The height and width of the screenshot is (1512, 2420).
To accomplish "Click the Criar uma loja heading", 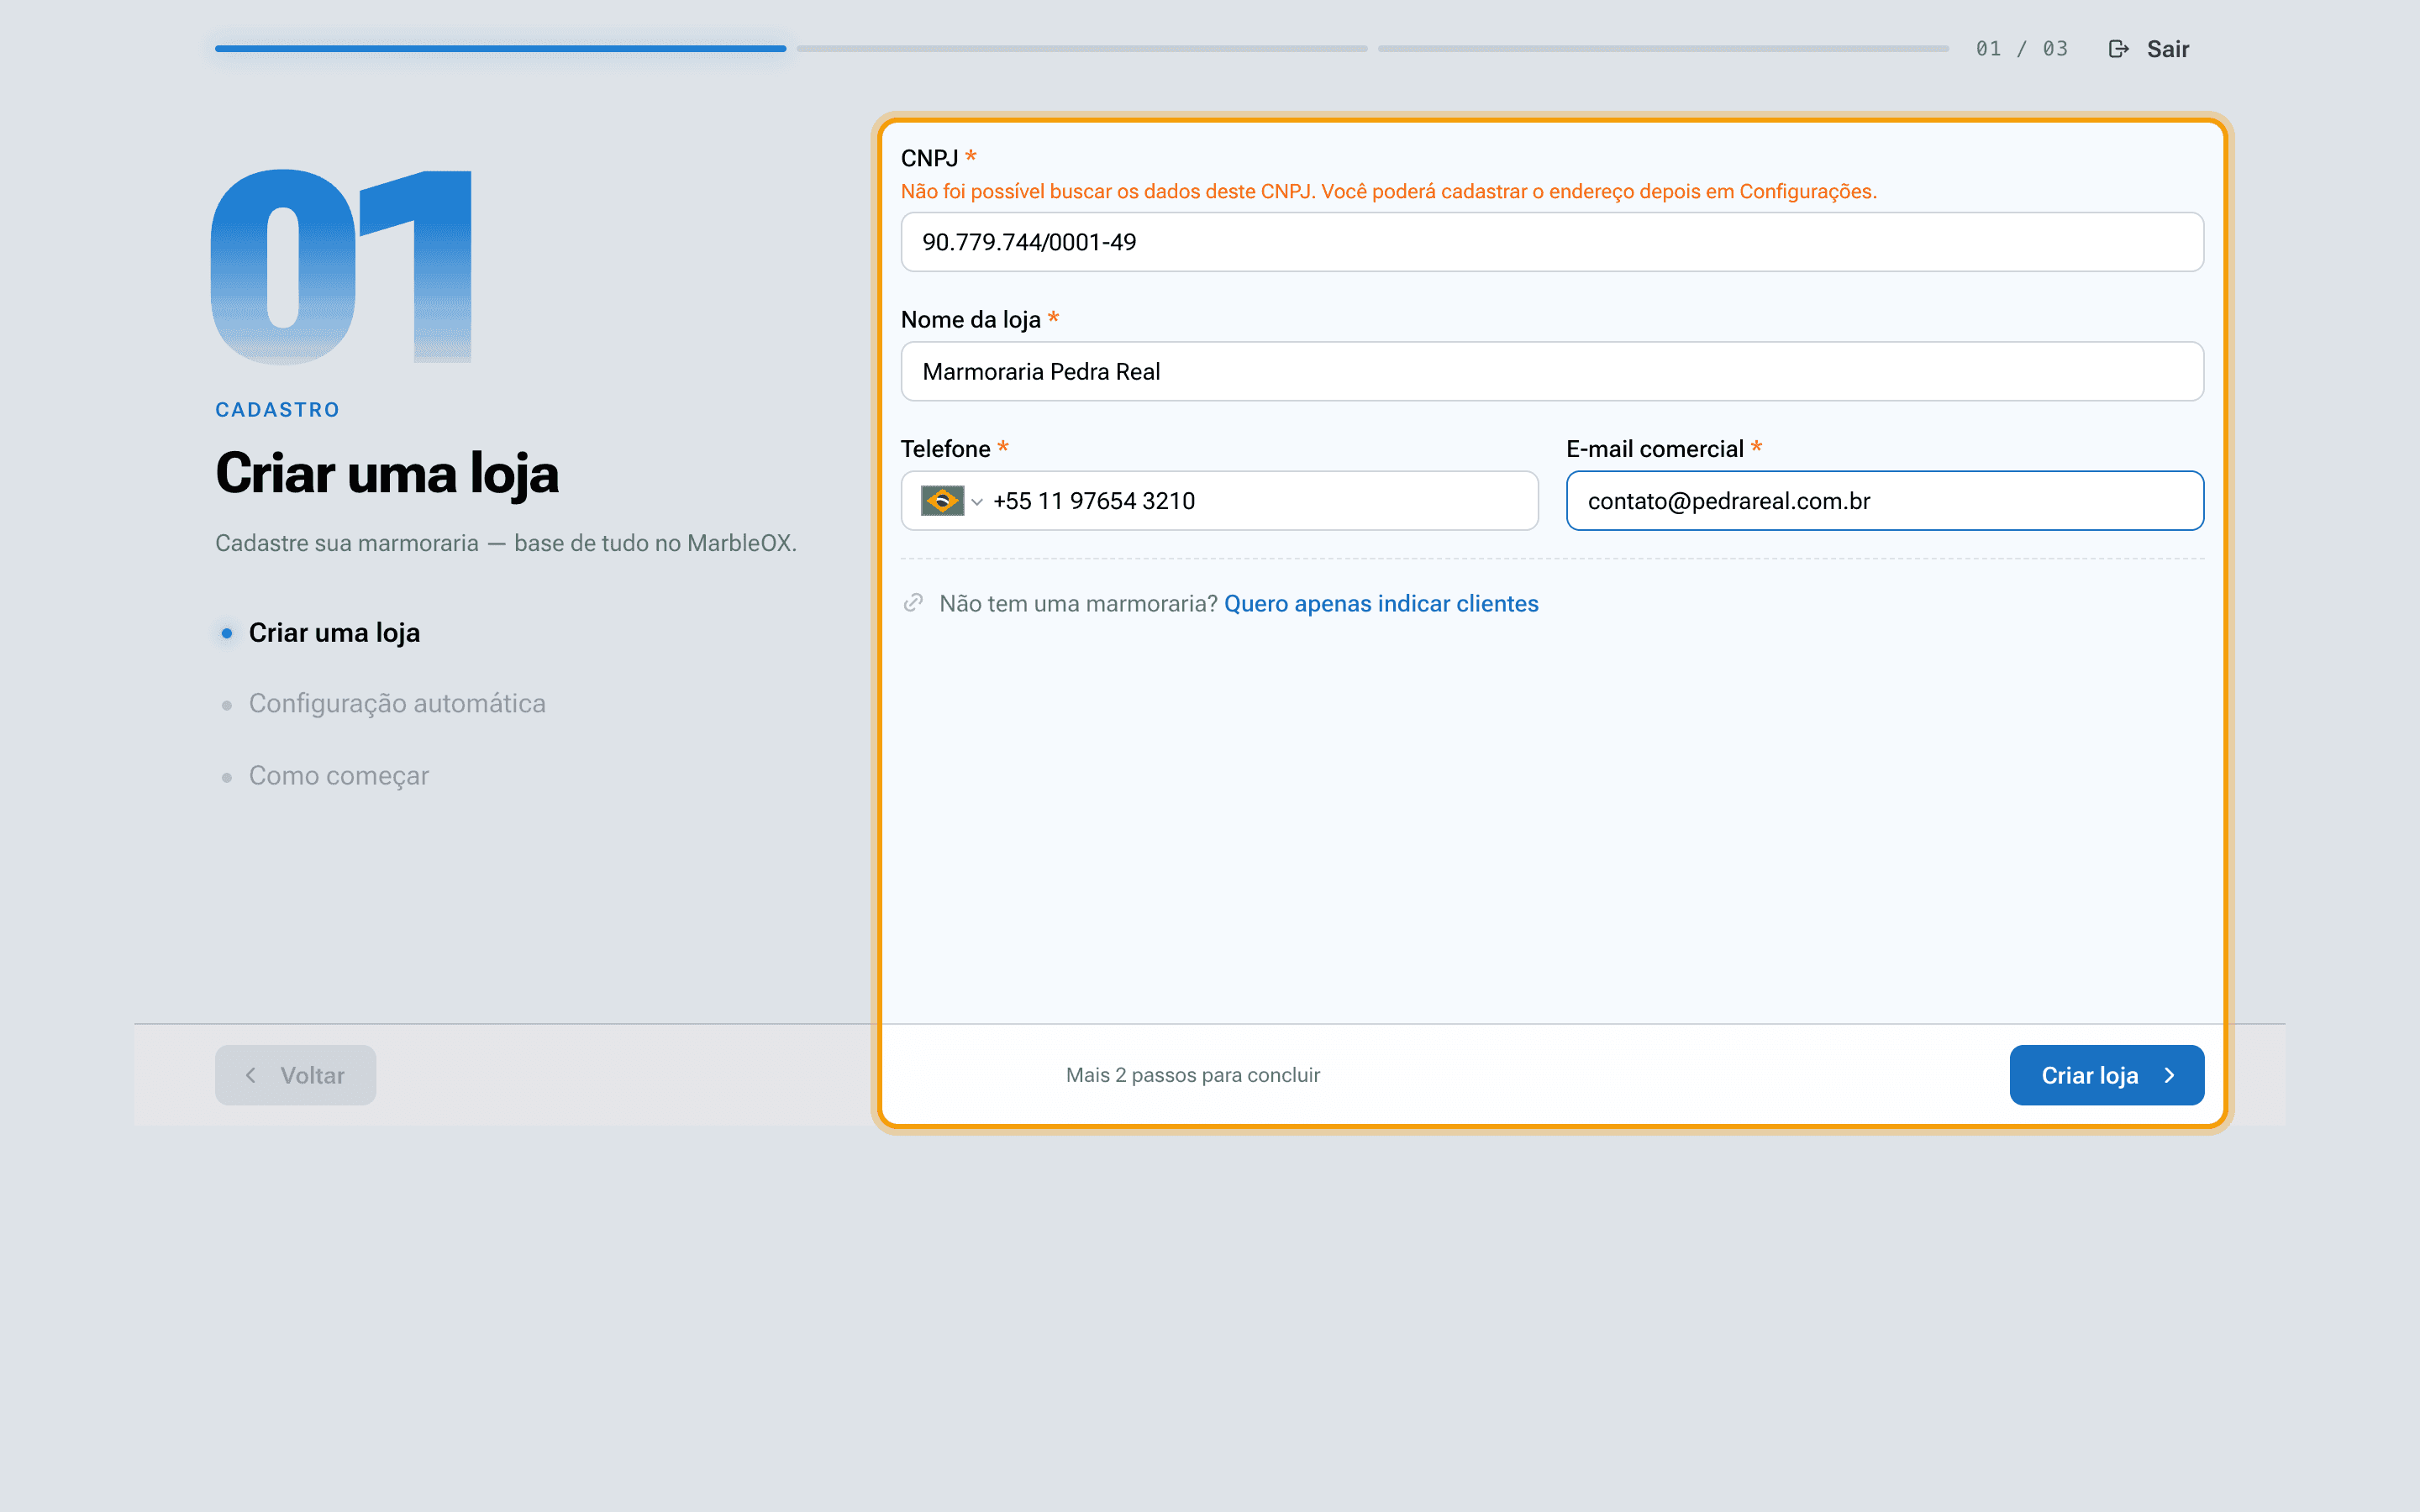I will click(387, 474).
